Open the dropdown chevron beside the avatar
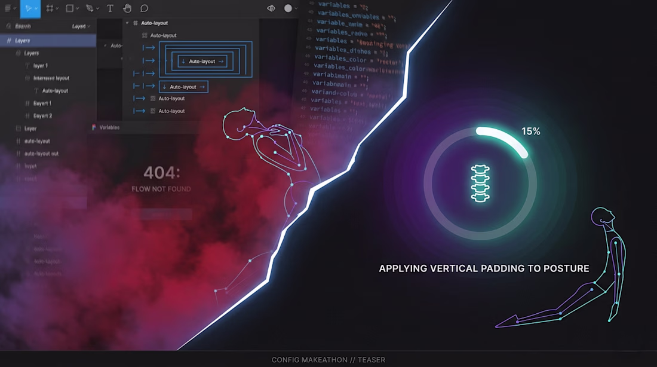The width and height of the screenshot is (657, 367). pyautogui.click(x=296, y=8)
